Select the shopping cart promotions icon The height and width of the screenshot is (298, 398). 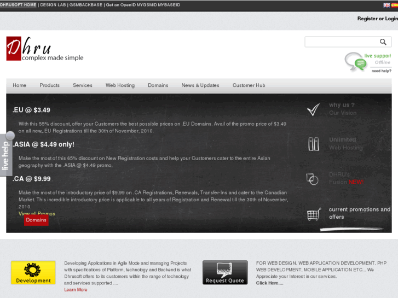314,214
